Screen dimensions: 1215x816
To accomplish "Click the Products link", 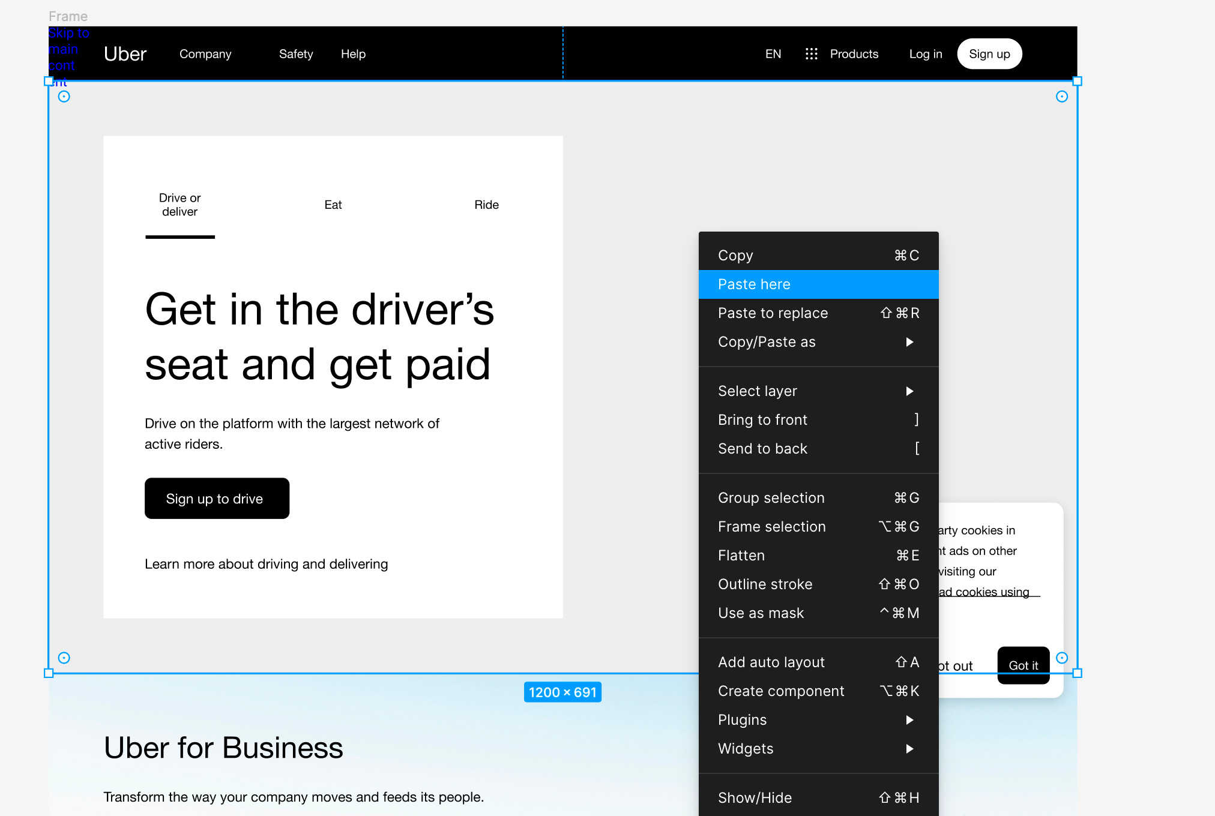I will 854,54.
